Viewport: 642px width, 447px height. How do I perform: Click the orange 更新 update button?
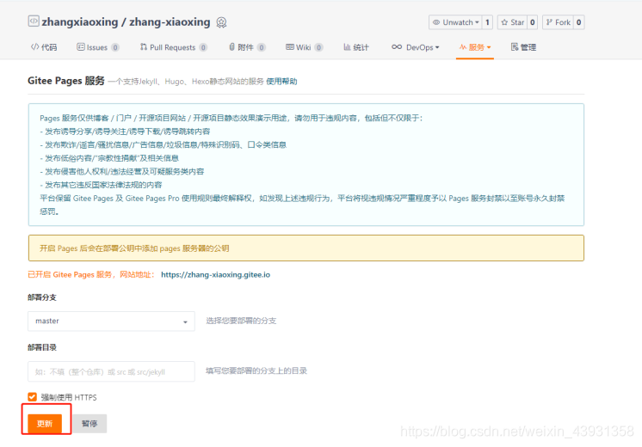[45, 423]
